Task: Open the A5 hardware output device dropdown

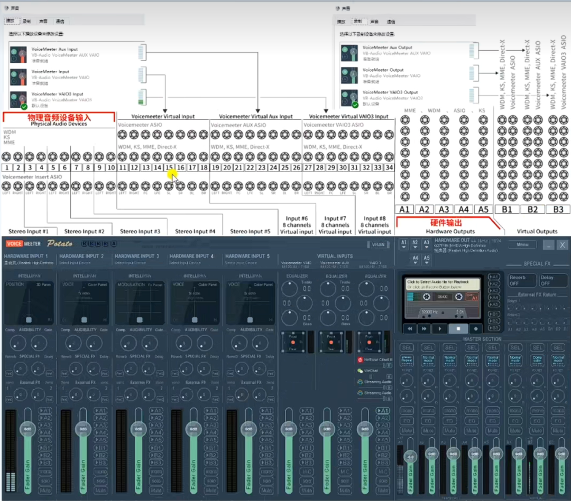Action: pos(426,259)
